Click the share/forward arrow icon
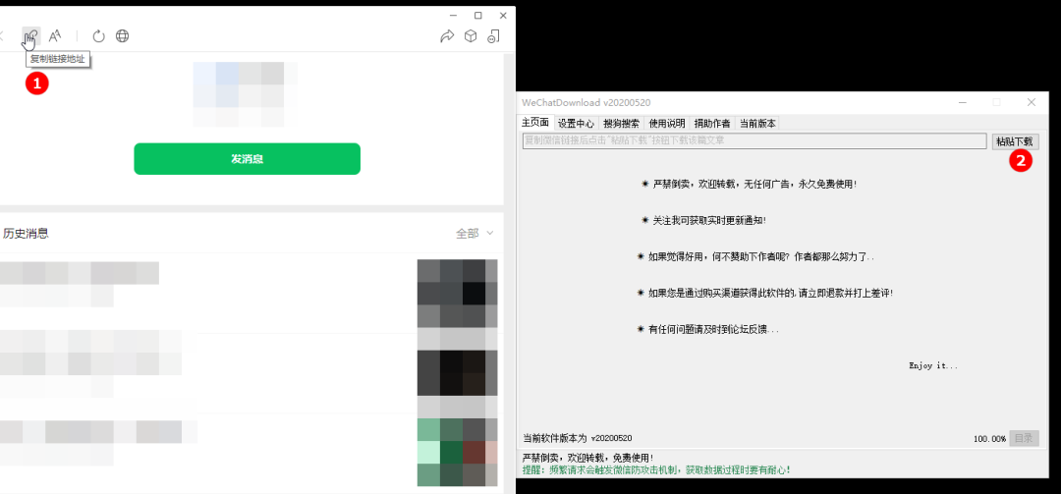This screenshot has width=1061, height=494. [x=447, y=36]
